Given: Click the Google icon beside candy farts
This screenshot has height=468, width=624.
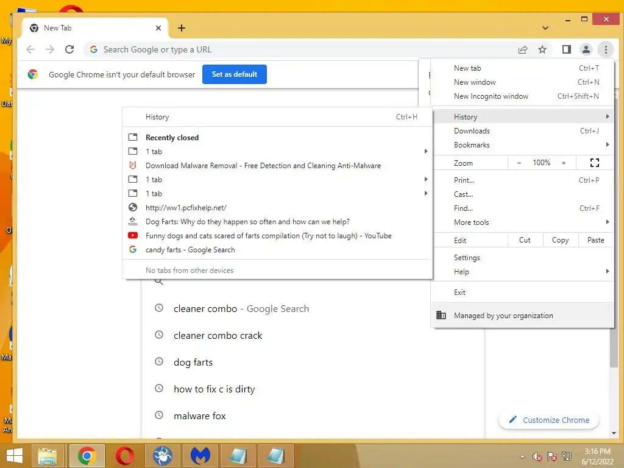Looking at the screenshot, I should coord(133,249).
